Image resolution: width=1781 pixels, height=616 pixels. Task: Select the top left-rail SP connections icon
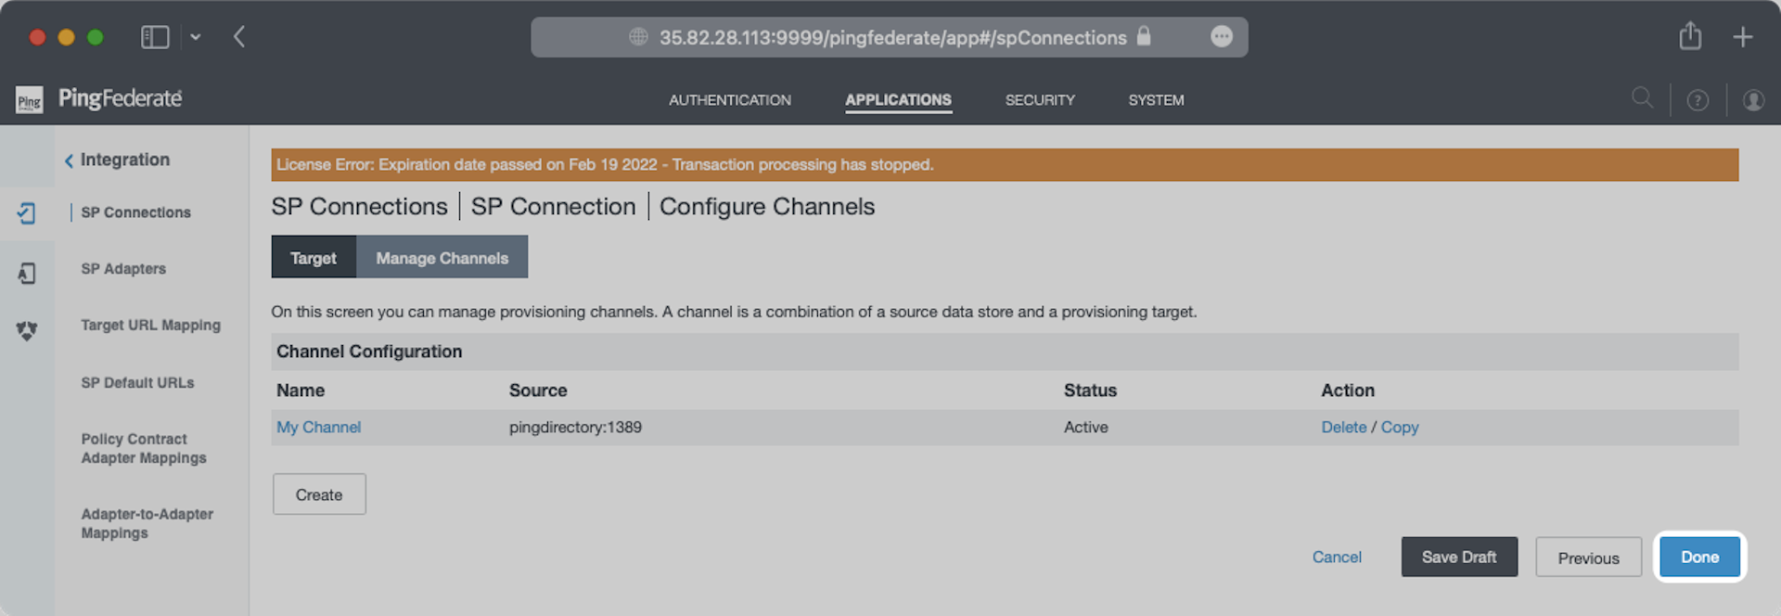26,213
